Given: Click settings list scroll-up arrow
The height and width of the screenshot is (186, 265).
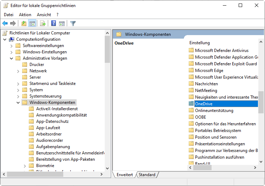Looking at the screenshot, I should pos(261,42).
